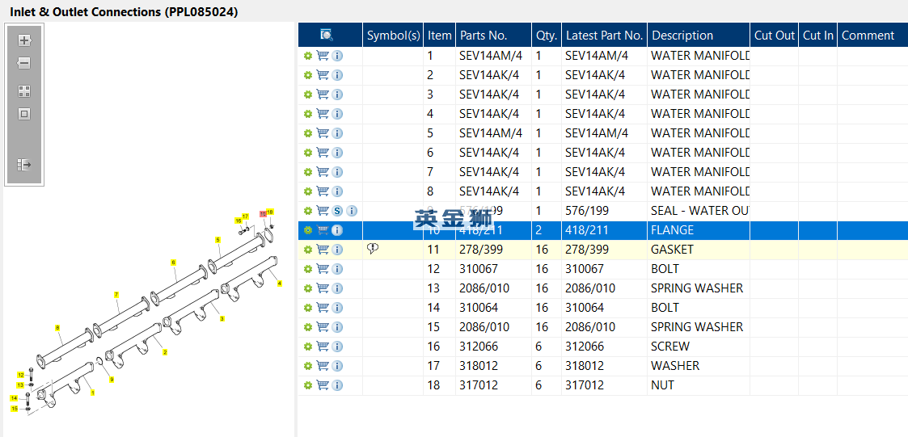Sort by Parts No. column header
908x437 pixels.
tap(483, 35)
